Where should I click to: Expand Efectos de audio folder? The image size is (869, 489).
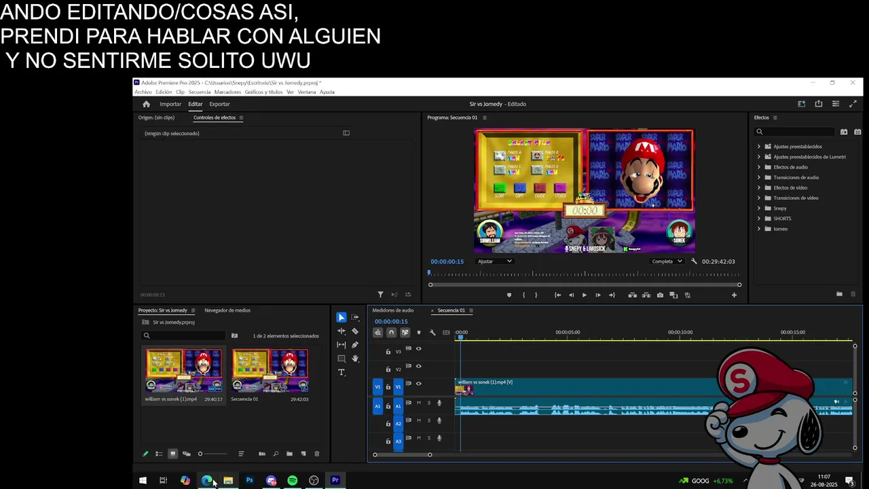[759, 167]
